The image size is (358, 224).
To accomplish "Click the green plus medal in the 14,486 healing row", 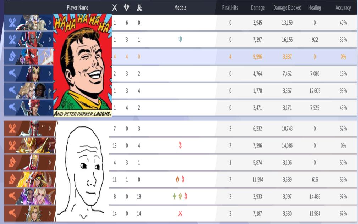I will [x=175, y=196].
